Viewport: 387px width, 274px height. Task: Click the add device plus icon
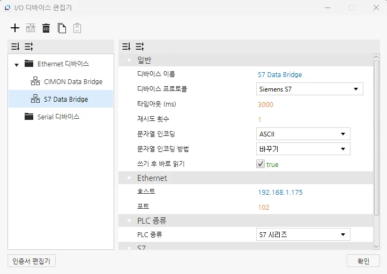[x=15, y=28]
